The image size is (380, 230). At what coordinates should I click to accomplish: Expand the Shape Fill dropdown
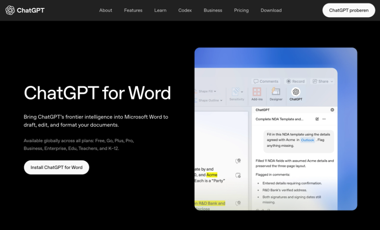[x=215, y=91]
